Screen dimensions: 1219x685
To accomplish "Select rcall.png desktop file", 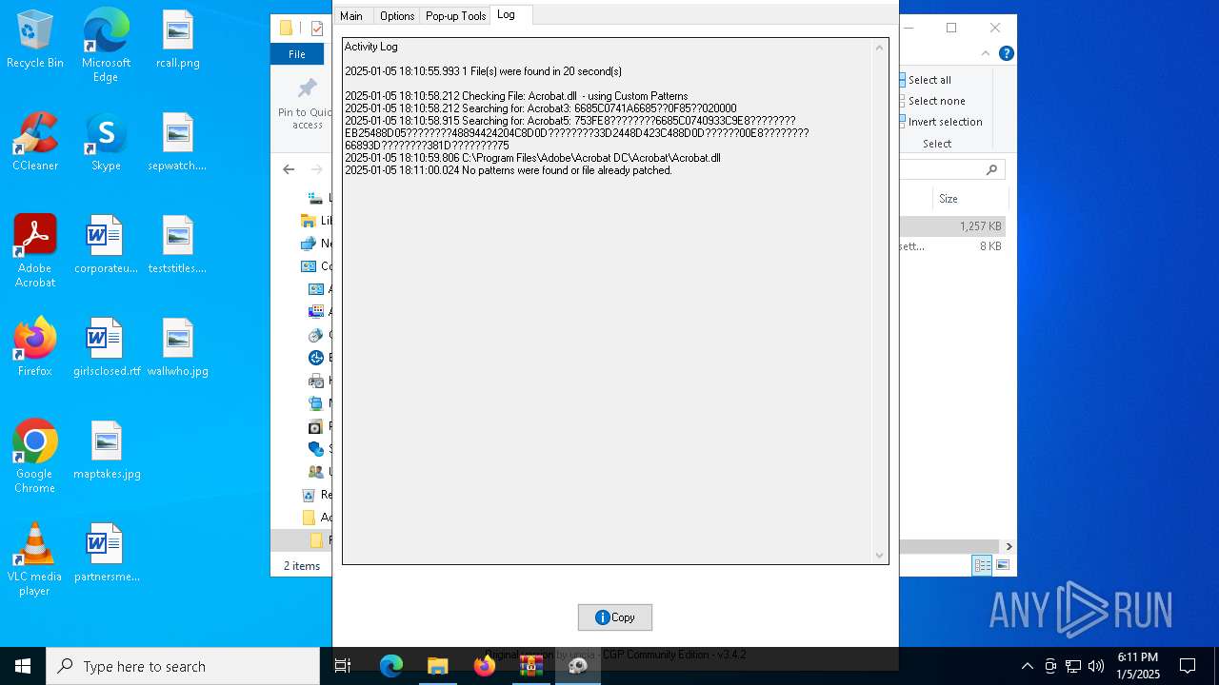I will [x=178, y=40].
